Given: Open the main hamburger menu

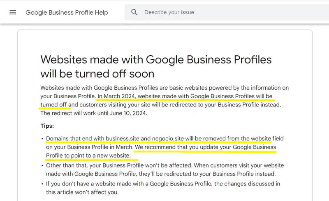Looking at the screenshot, I should pyautogui.click(x=13, y=12).
